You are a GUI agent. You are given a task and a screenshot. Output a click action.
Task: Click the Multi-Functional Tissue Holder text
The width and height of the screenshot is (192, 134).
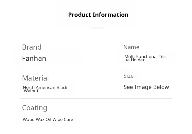(x=145, y=57)
